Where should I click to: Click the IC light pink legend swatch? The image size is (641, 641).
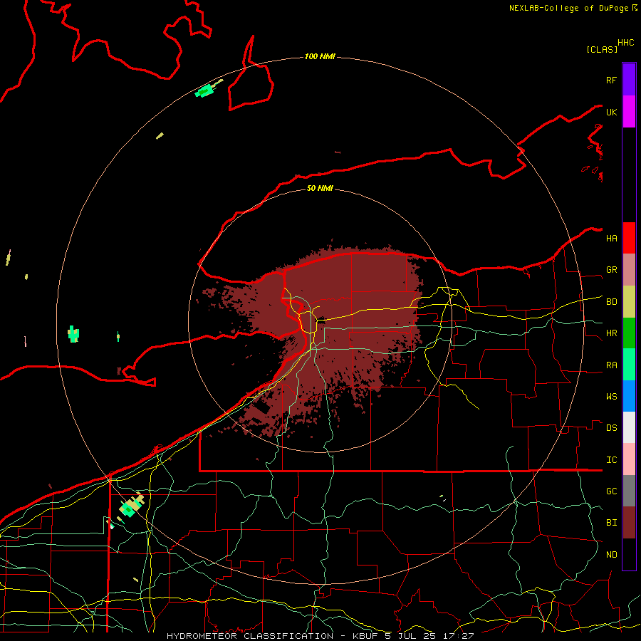click(629, 459)
